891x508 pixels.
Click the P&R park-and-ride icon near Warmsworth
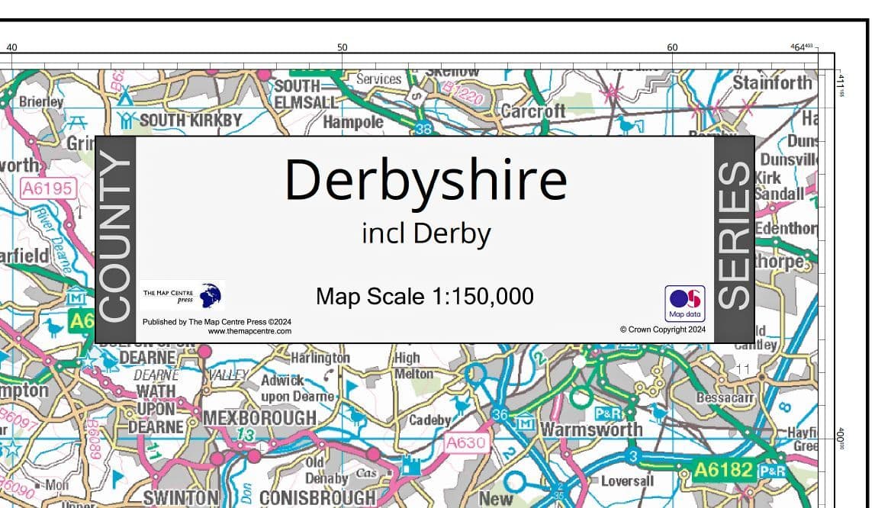point(608,413)
